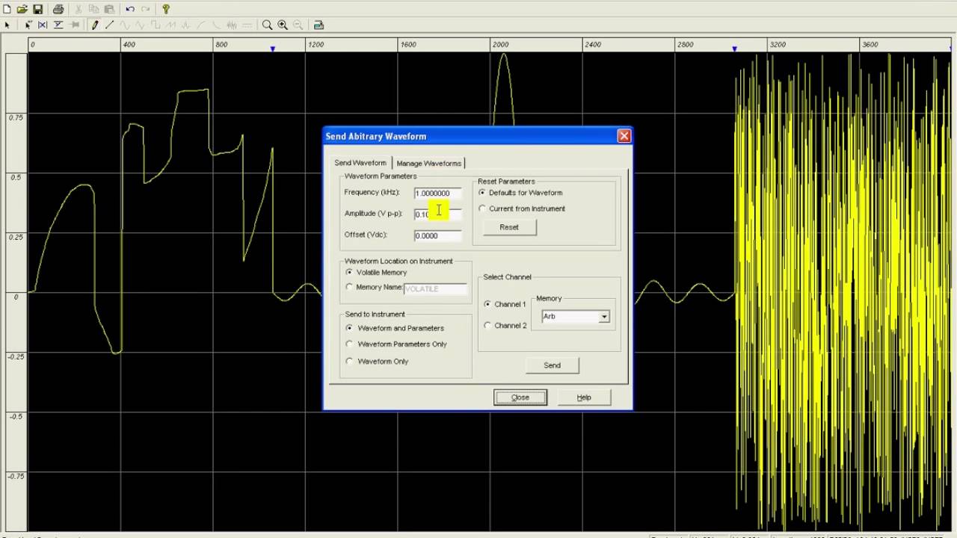This screenshot has height=538, width=957.
Task: Insert a square wave segment
Action: pos(156,25)
